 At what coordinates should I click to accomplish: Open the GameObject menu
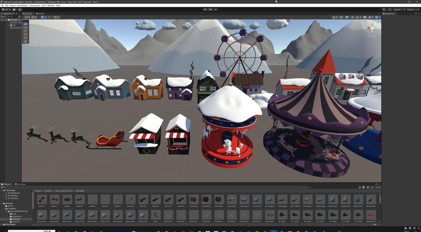(22, 6)
